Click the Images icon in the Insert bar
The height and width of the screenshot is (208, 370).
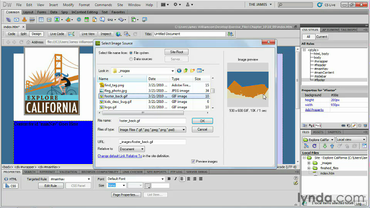(x=57, y=20)
